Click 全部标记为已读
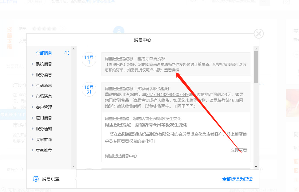 click(x=237, y=179)
